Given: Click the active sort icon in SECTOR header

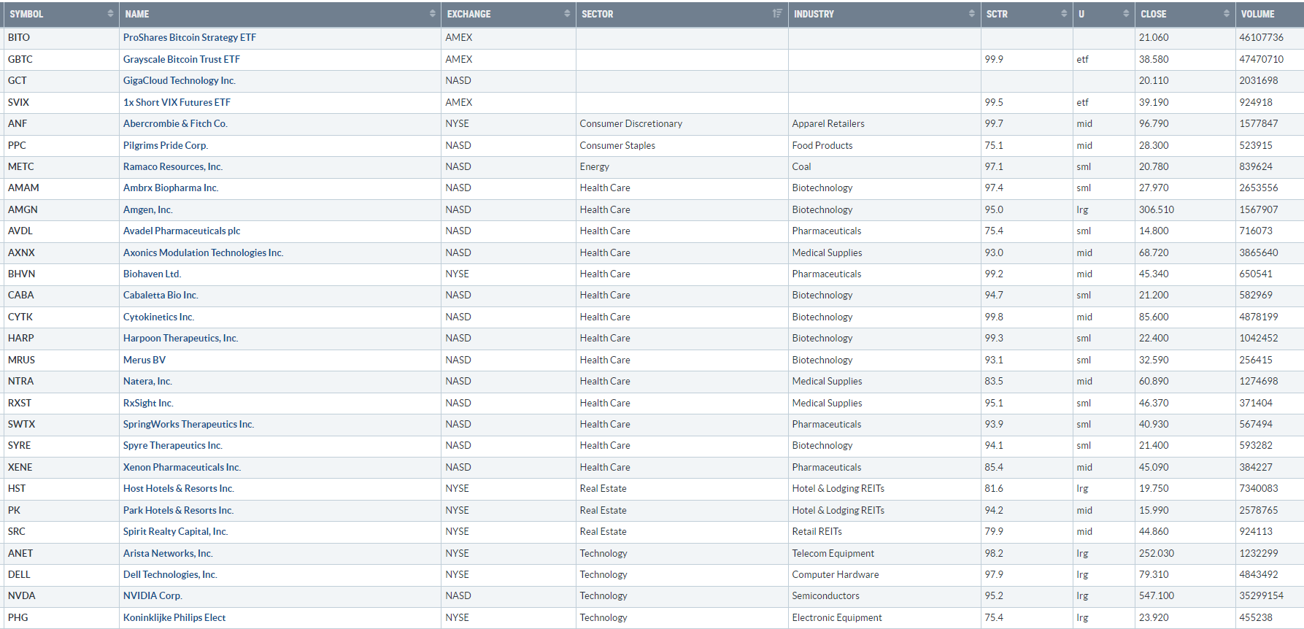Looking at the screenshot, I should coord(777,14).
